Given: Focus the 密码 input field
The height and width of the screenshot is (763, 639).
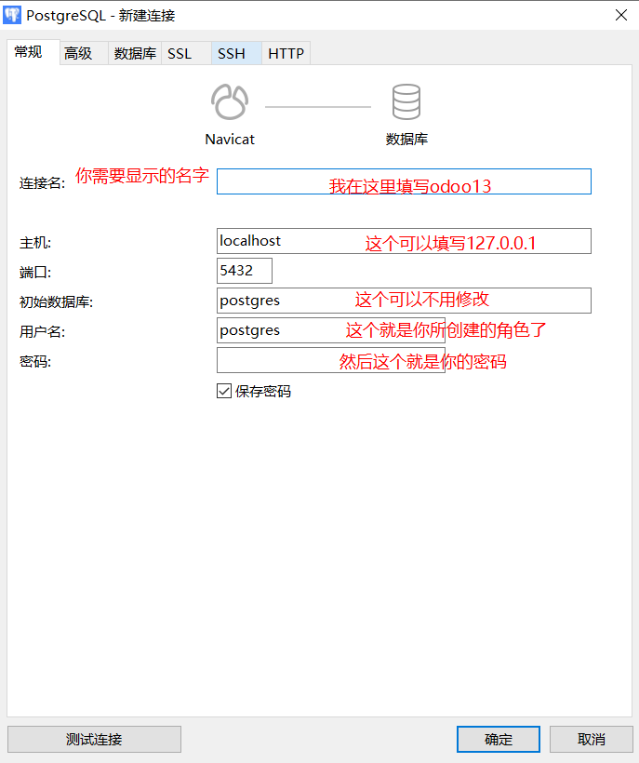Looking at the screenshot, I should [331, 360].
